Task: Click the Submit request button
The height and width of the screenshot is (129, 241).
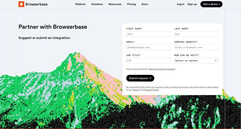Action: click(x=140, y=78)
